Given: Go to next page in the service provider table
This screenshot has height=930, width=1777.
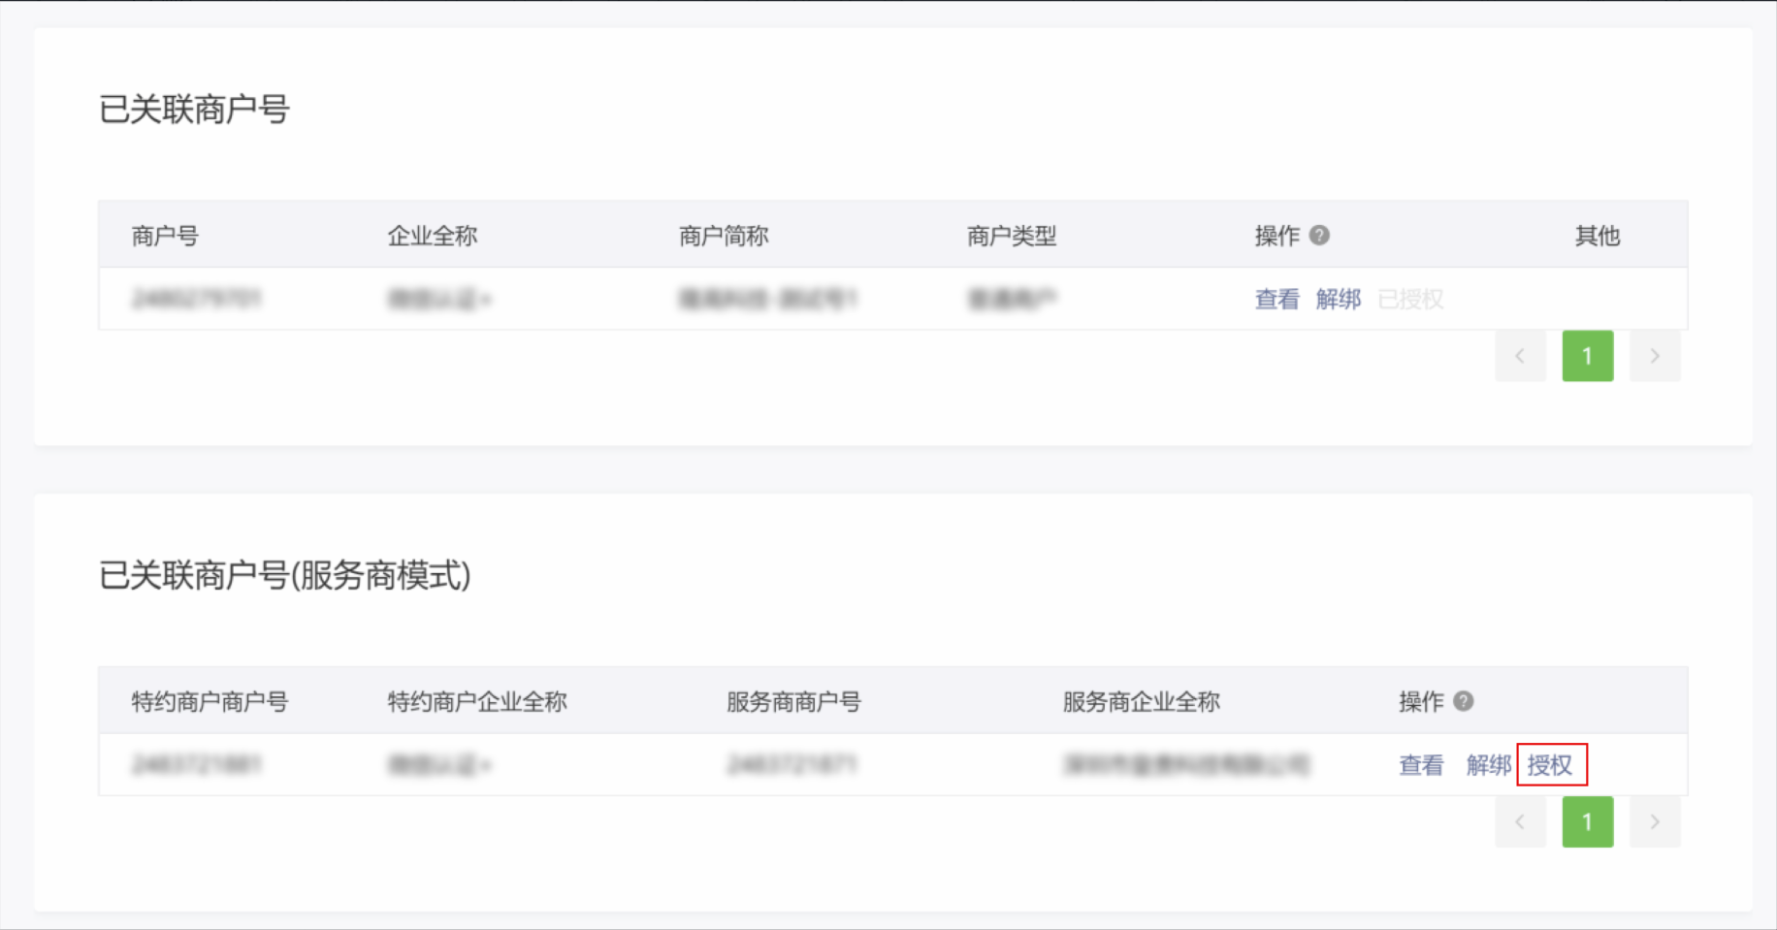Looking at the screenshot, I should [1655, 821].
